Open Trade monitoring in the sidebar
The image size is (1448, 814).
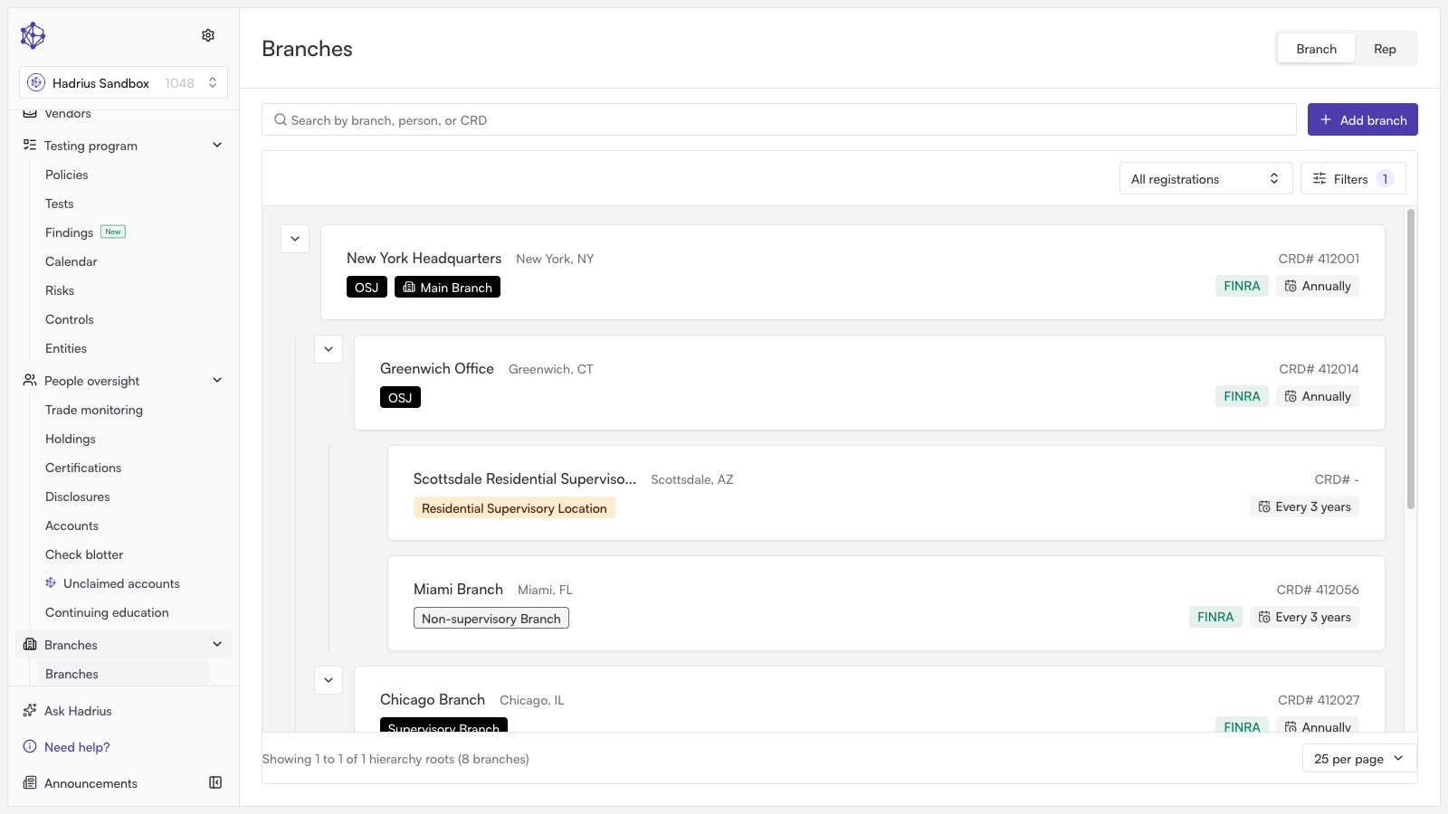94,410
